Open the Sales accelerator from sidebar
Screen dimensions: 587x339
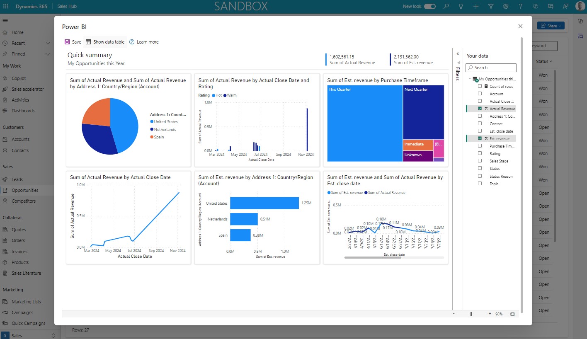tap(32, 89)
